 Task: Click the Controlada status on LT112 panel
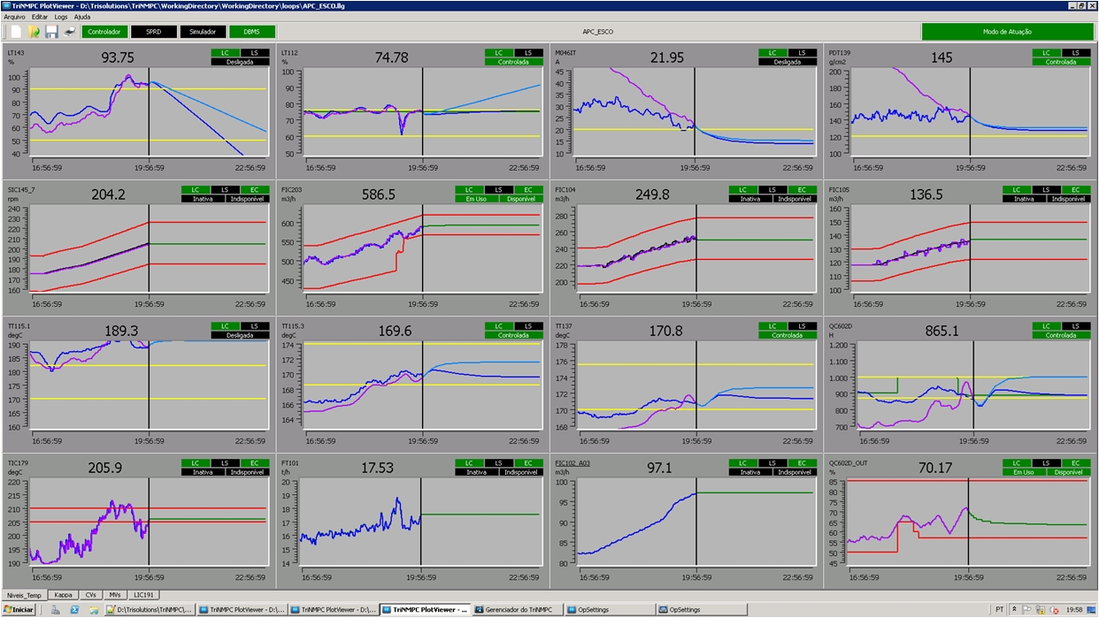(x=514, y=62)
